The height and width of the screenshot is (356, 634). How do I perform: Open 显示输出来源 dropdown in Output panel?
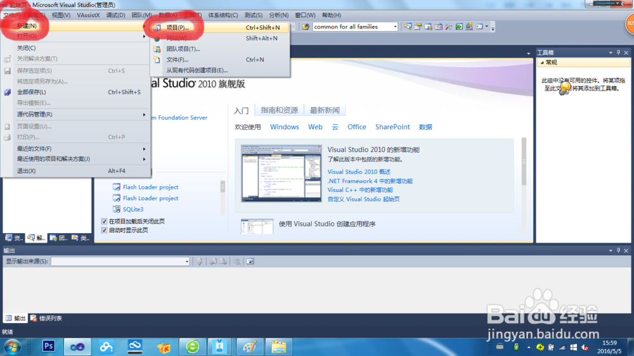186,262
